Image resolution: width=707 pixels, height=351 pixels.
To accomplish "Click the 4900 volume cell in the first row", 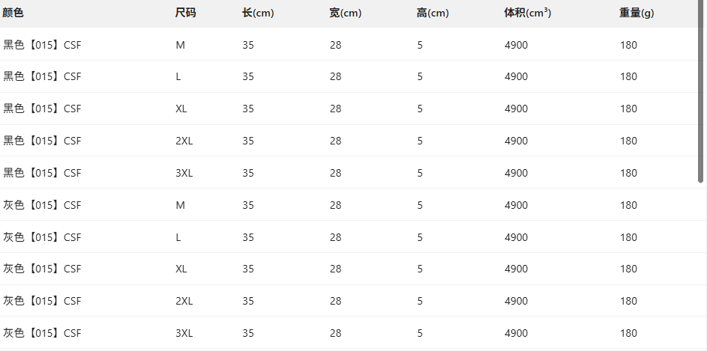I will pyautogui.click(x=516, y=45).
